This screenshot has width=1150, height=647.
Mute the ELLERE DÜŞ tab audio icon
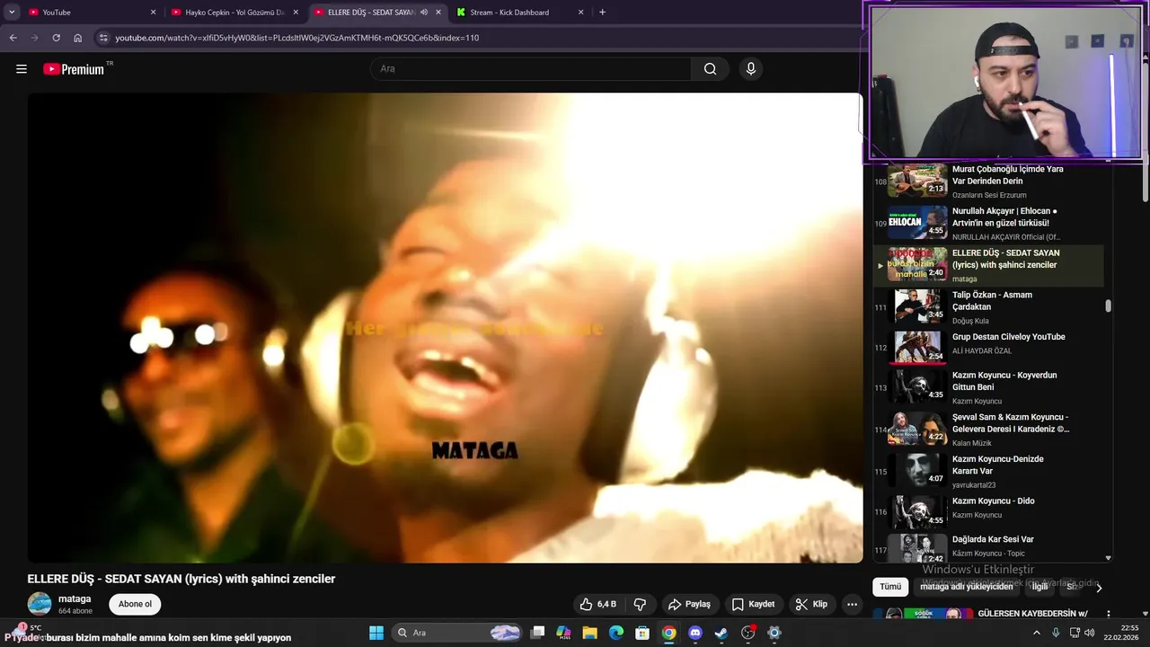424,13
